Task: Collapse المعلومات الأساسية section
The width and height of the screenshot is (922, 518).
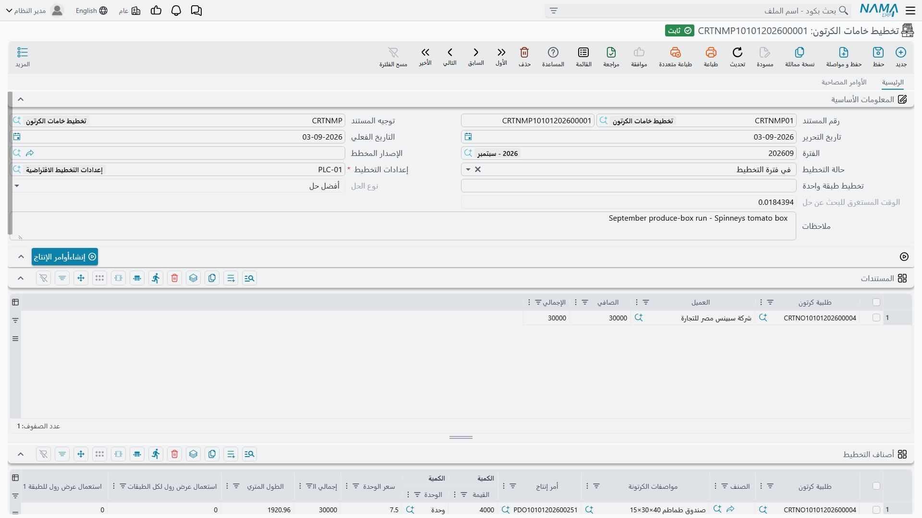Action: (x=21, y=99)
